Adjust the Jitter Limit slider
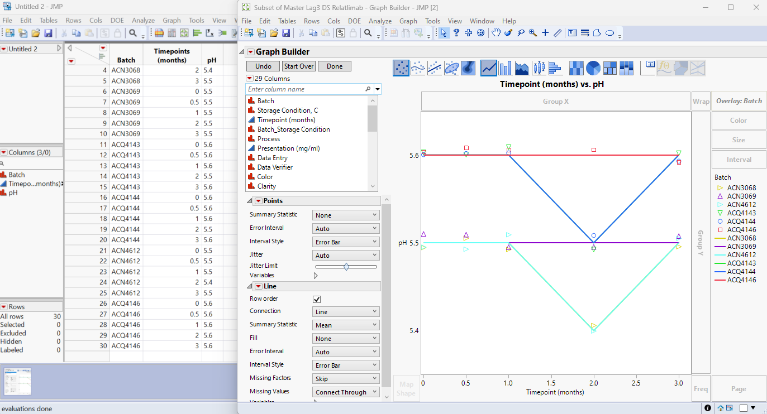Image resolution: width=767 pixels, height=414 pixels. pyautogui.click(x=346, y=266)
